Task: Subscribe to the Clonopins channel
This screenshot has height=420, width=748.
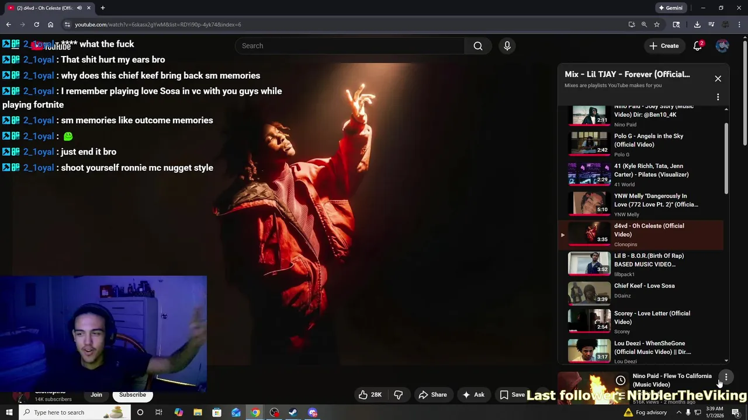Action: 133,395
